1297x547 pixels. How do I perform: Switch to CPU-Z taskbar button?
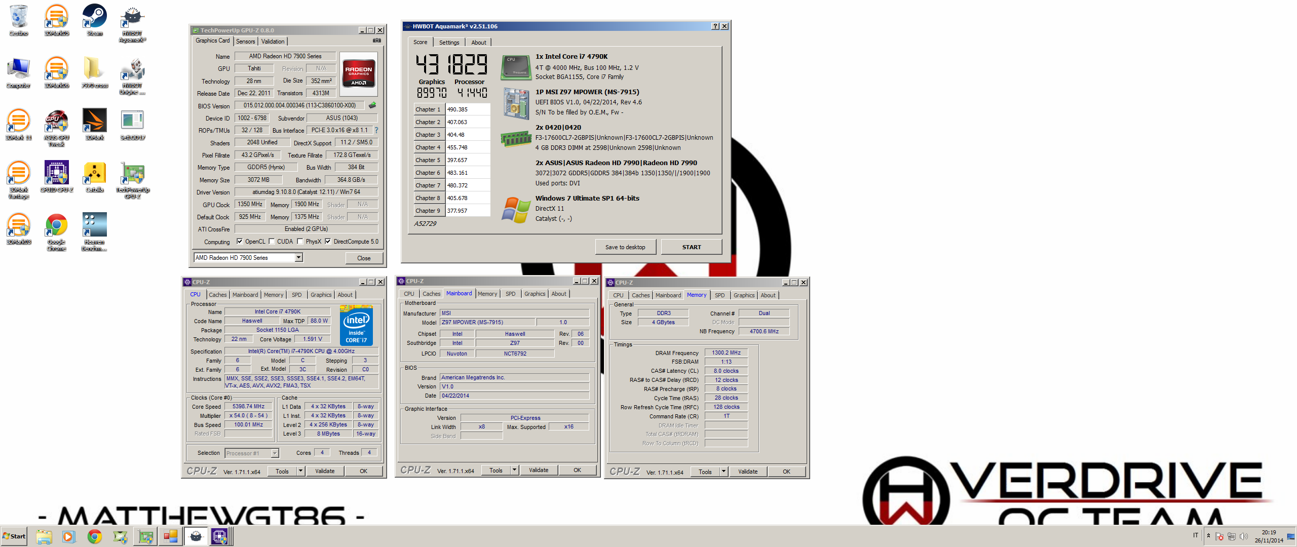click(220, 536)
